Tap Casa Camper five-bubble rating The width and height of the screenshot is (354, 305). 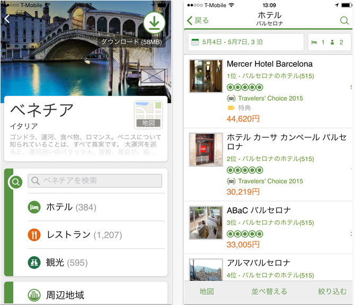[245, 170]
